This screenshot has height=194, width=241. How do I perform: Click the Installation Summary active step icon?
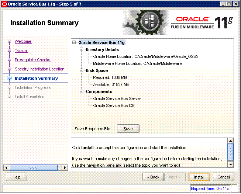click(x=9, y=78)
